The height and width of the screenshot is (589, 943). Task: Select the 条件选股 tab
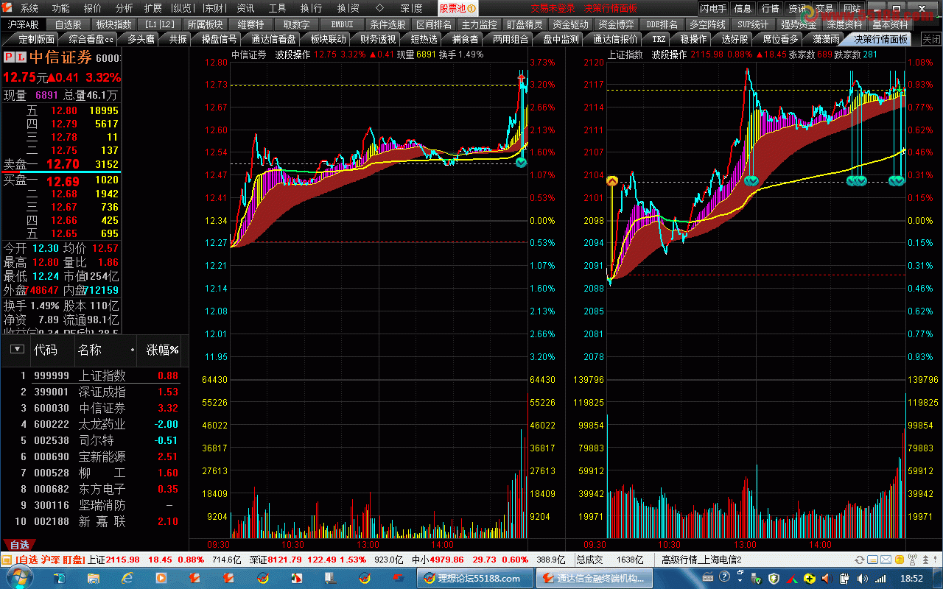click(388, 24)
